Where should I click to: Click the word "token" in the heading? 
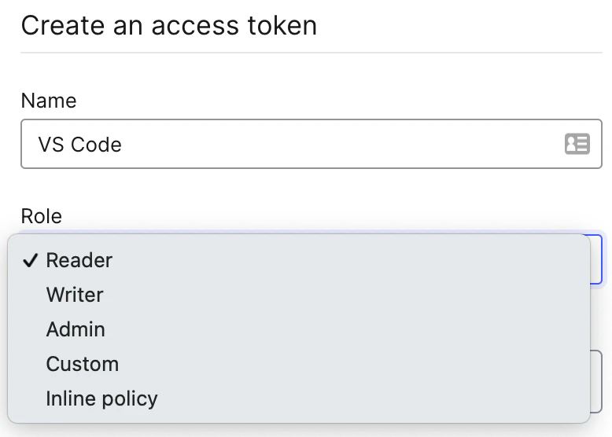[x=278, y=25]
